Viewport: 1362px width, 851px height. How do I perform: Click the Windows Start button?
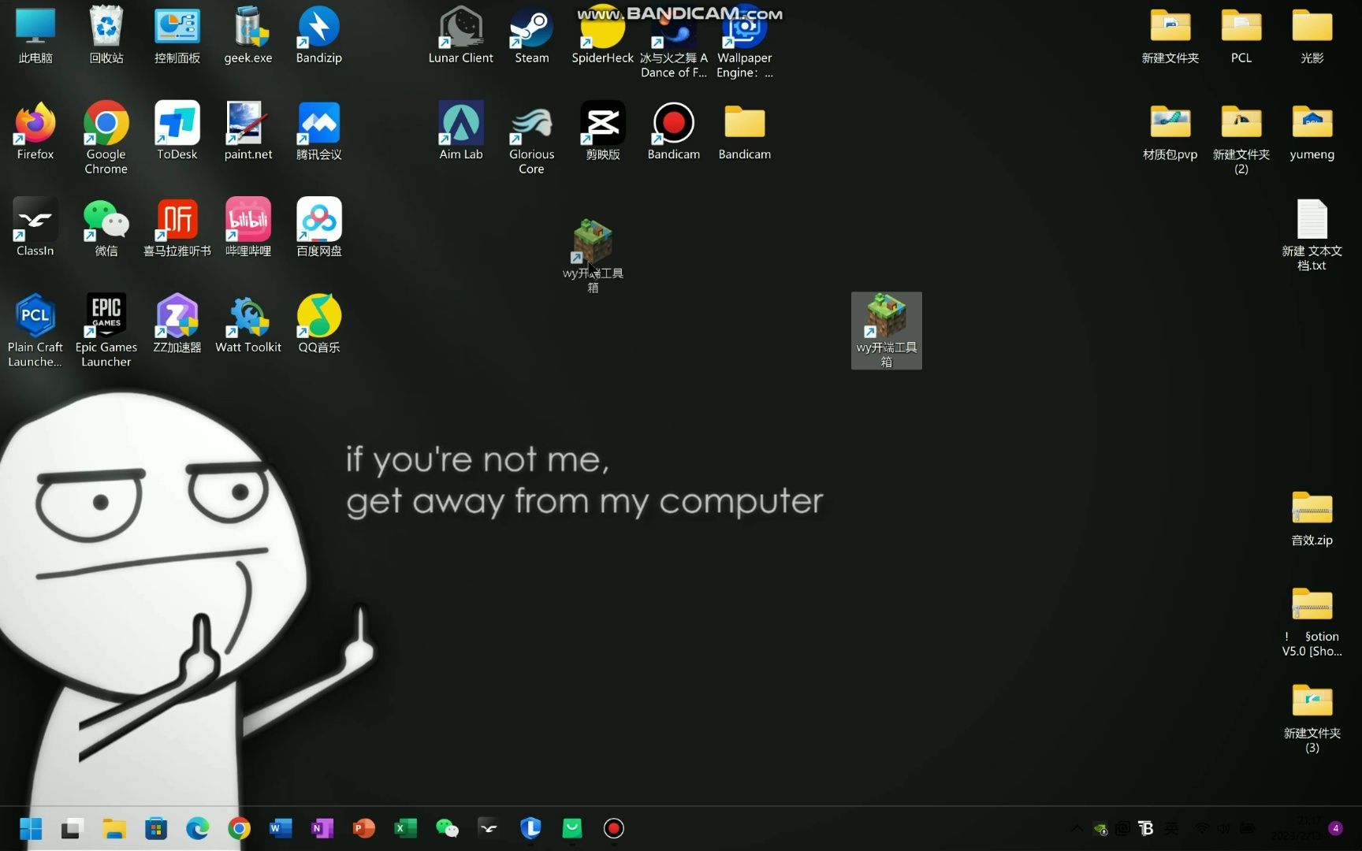[31, 828]
